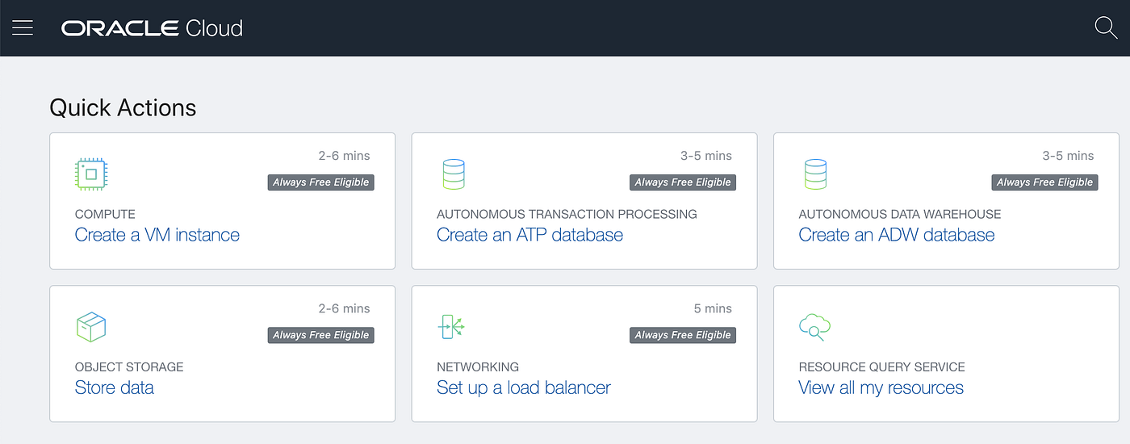Click the Object Storage box icon
Screen dimensions: 1130x444
91,327
